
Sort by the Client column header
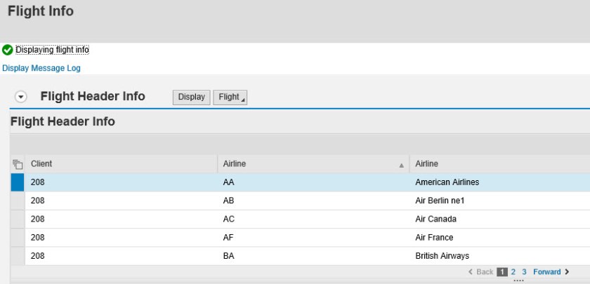(x=41, y=164)
